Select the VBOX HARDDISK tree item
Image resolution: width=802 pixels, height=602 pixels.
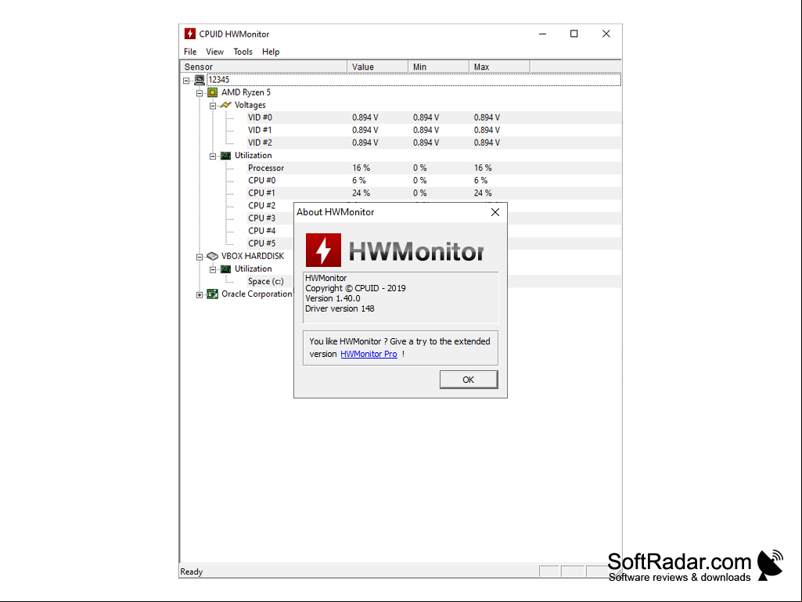pyautogui.click(x=253, y=256)
